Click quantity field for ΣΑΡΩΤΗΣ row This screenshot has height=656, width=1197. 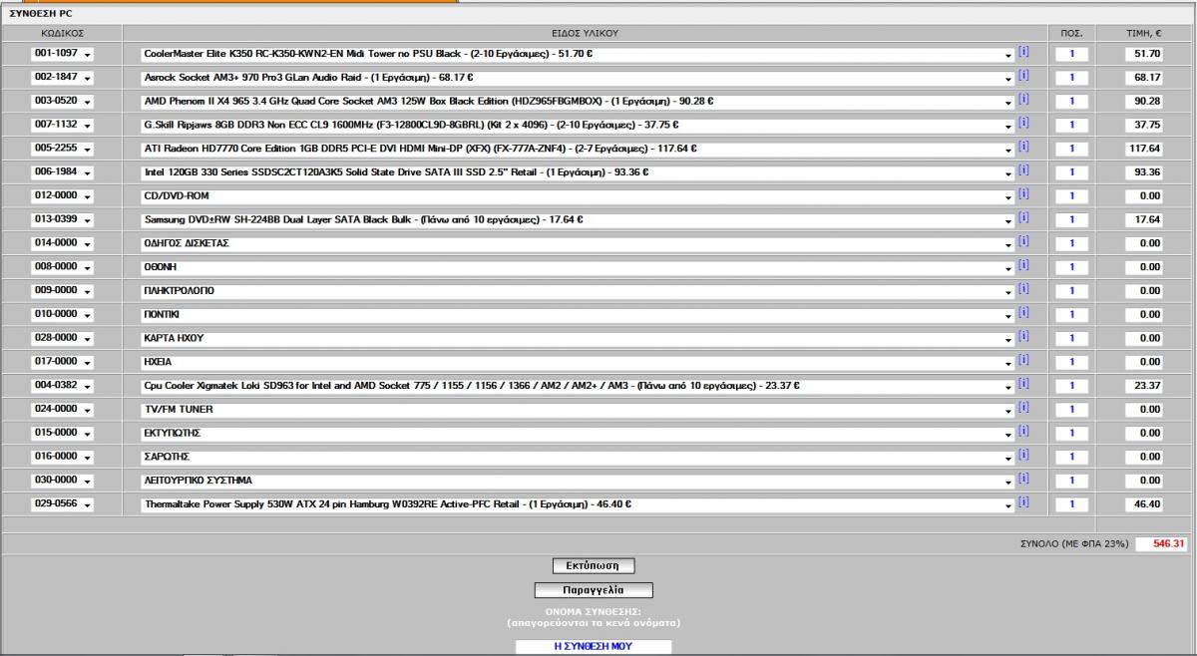click(x=1072, y=457)
